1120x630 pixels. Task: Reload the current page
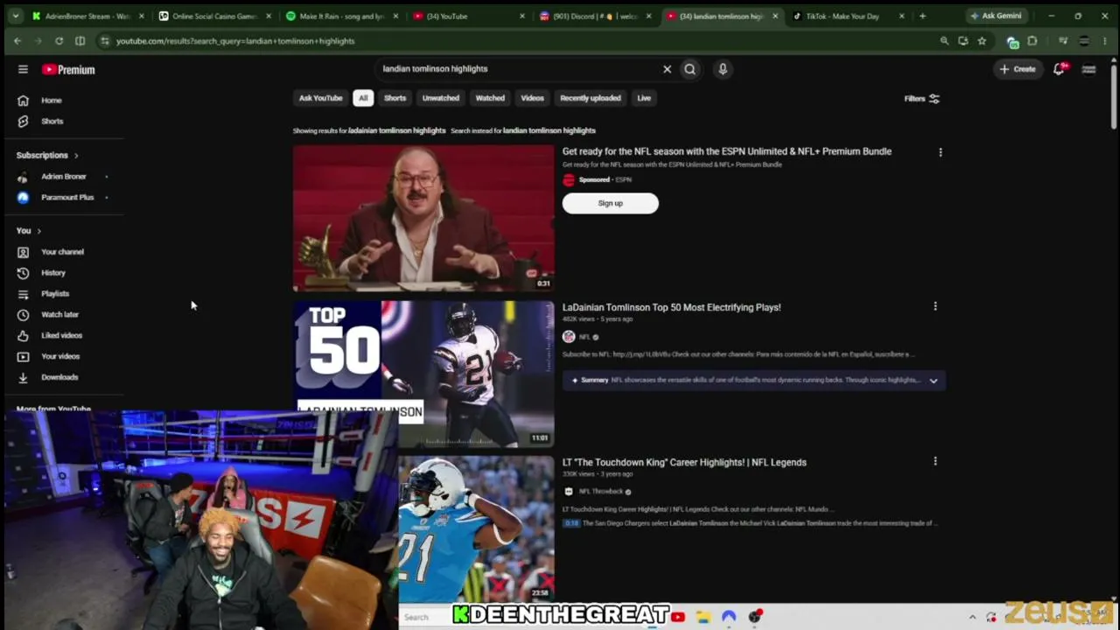[x=59, y=41]
